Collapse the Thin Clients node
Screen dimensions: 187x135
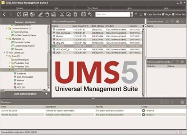(4, 53)
